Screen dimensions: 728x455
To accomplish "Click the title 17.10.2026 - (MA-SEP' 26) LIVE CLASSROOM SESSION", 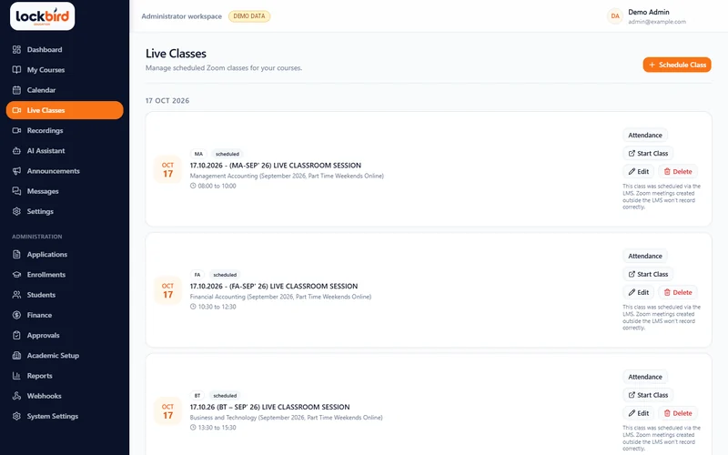I will [x=276, y=166].
